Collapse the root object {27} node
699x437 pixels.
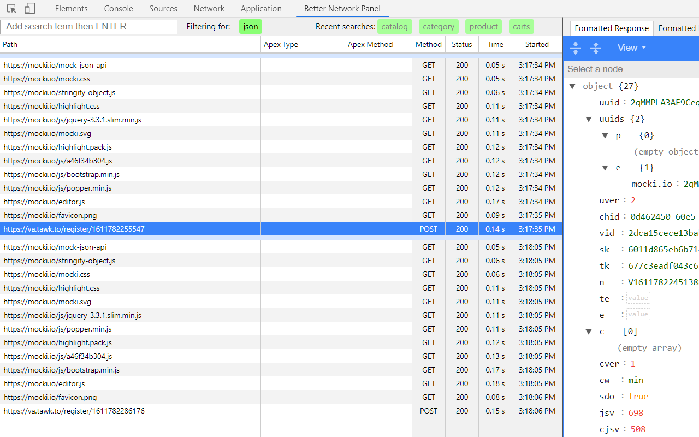click(572, 86)
